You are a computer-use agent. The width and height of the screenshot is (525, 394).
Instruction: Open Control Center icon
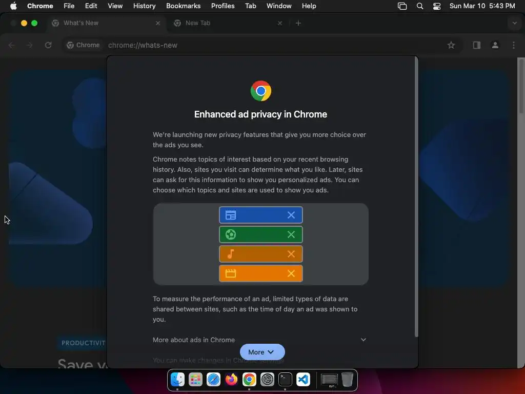(x=437, y=6)
